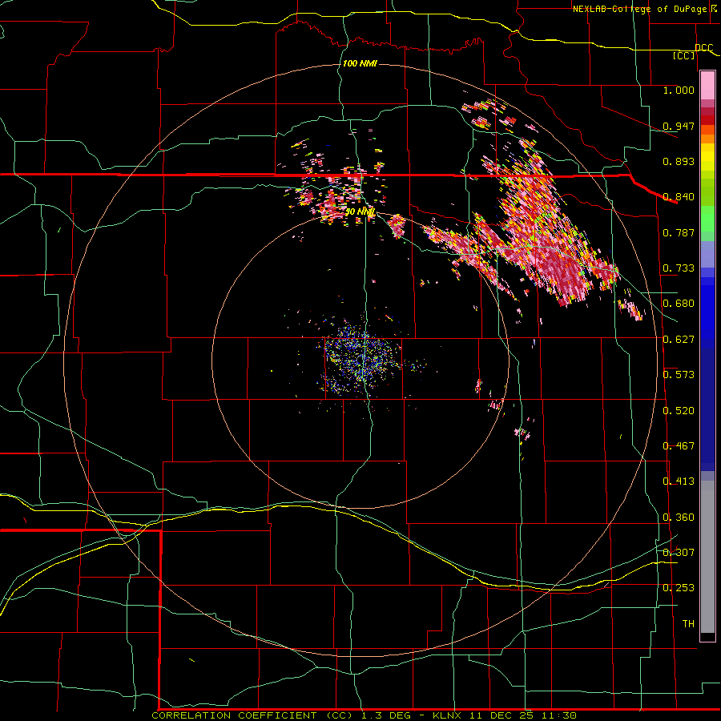The image size is (721, 721).
Task: Pick the bright blue color scale segment
Action: 707,308
